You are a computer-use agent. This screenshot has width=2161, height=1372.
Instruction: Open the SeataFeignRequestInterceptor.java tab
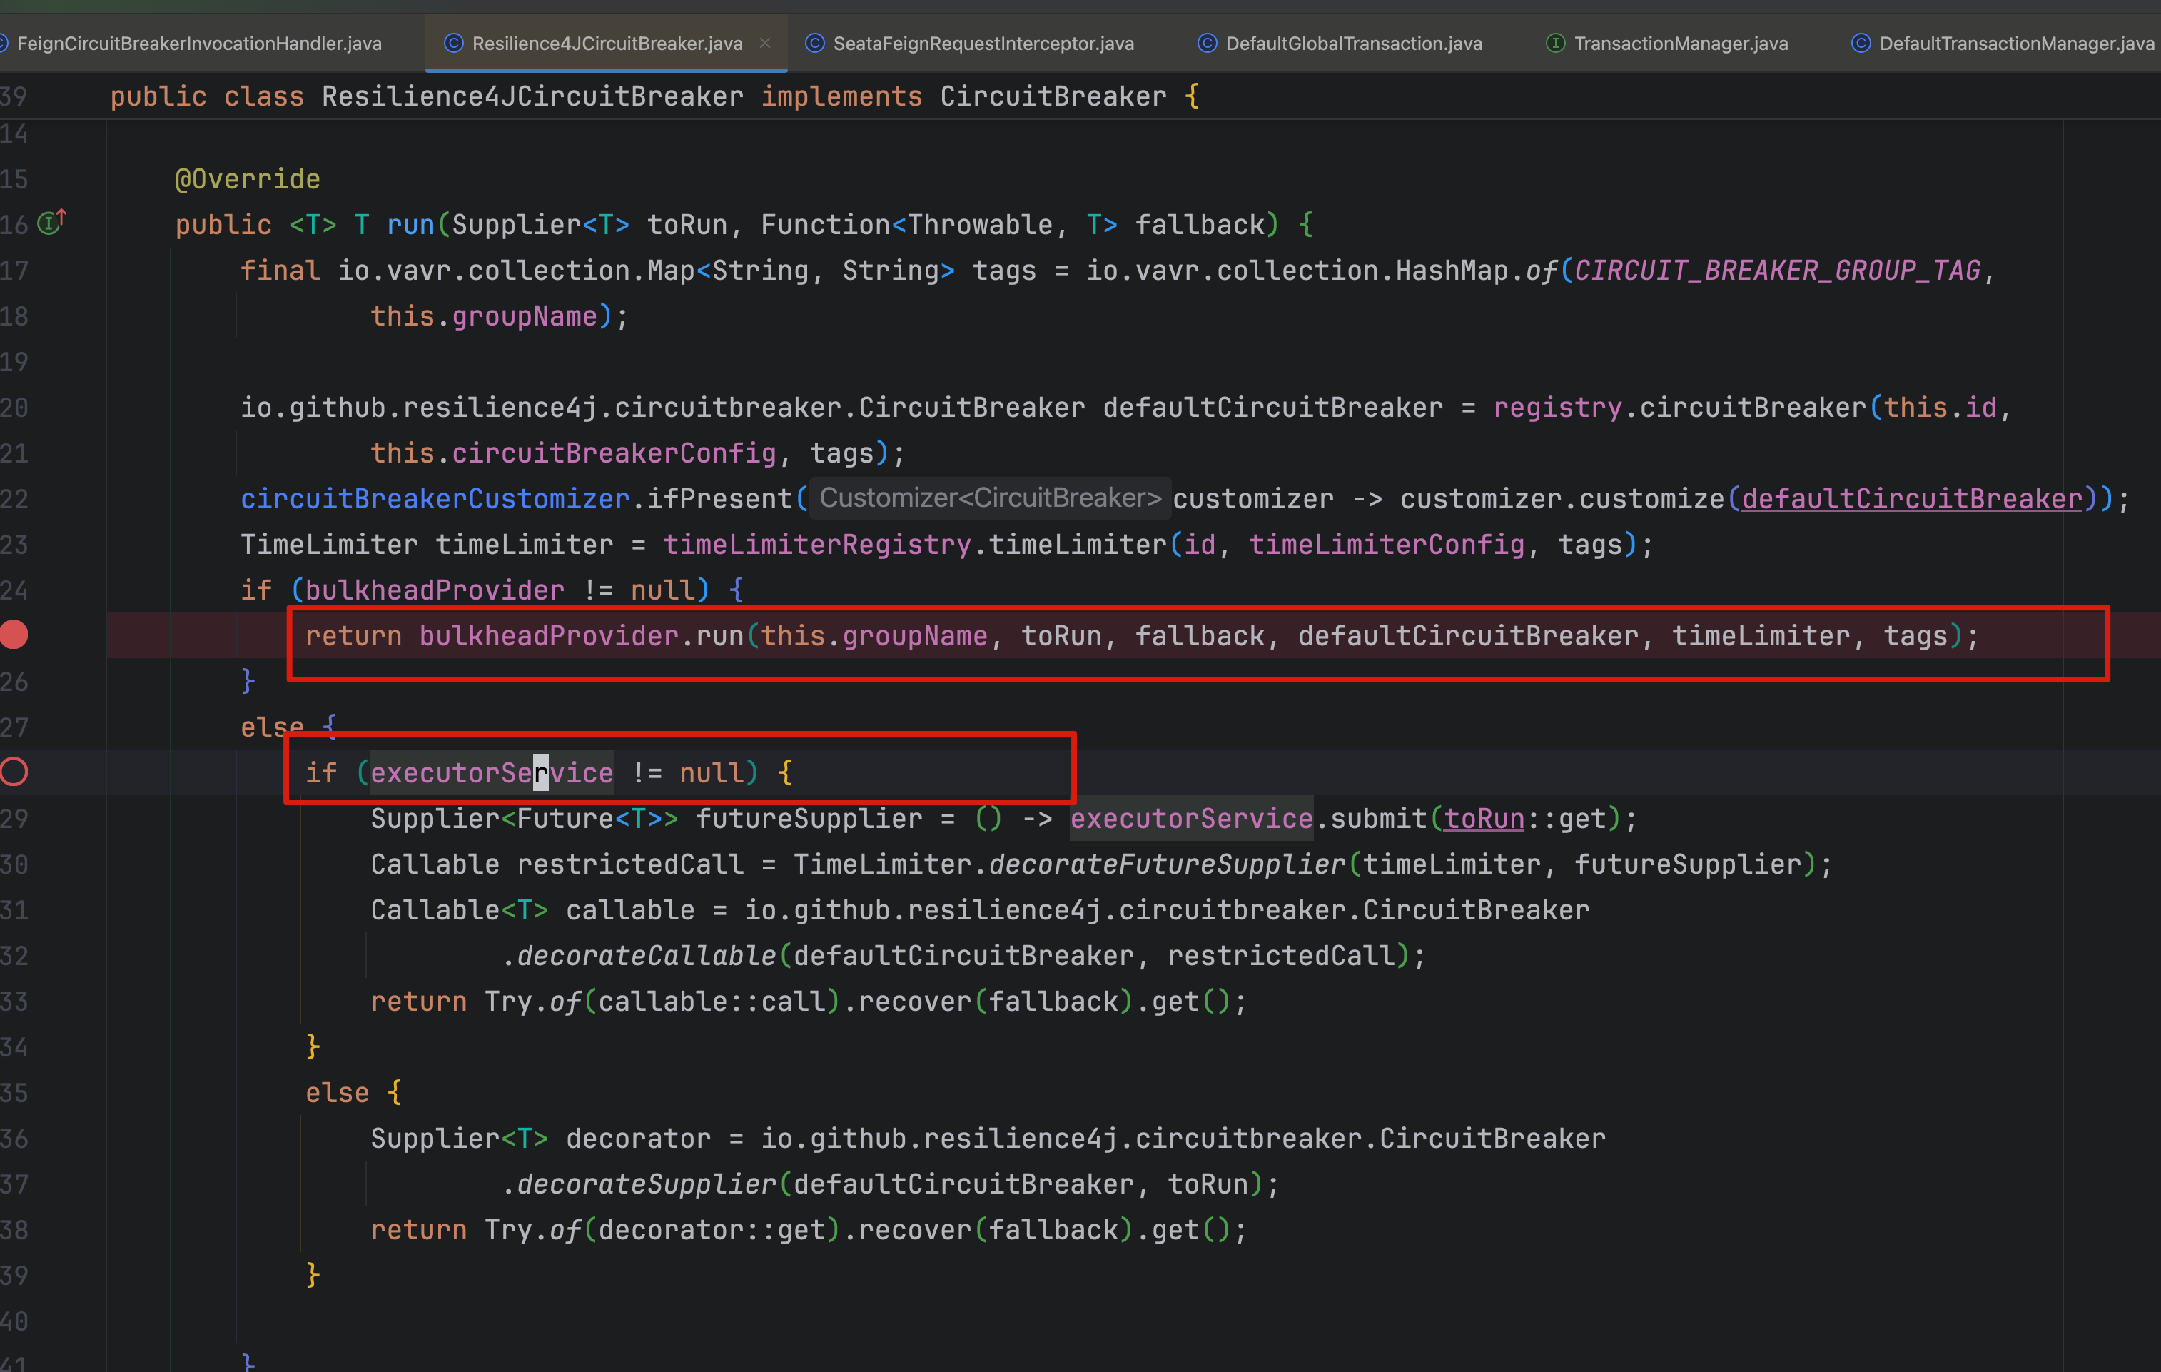pos(983,43)
